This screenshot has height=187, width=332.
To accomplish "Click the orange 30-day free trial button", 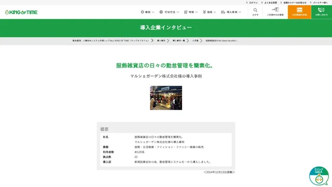I will (299, 12).
